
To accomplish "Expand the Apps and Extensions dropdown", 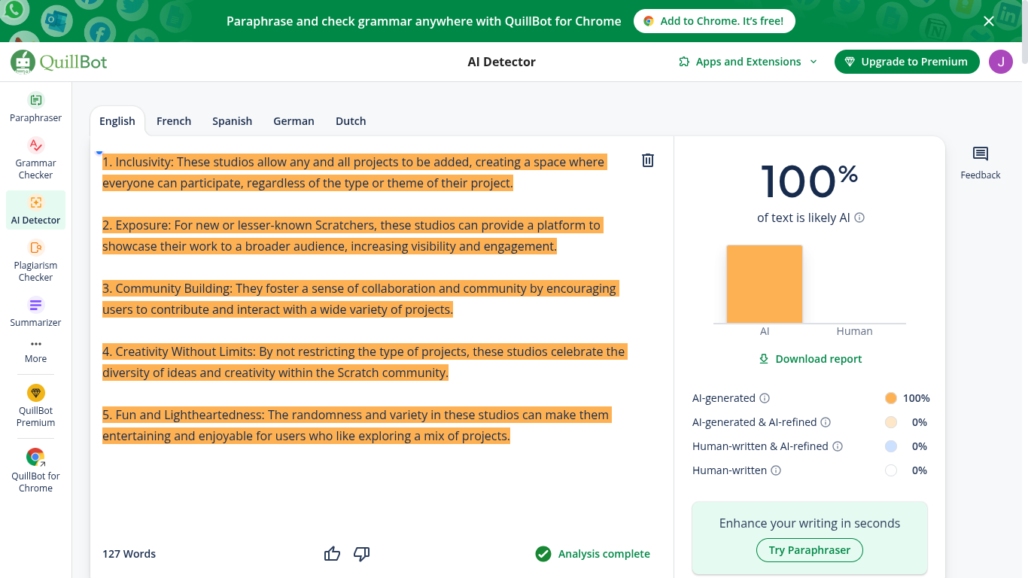I will point(747,62).
